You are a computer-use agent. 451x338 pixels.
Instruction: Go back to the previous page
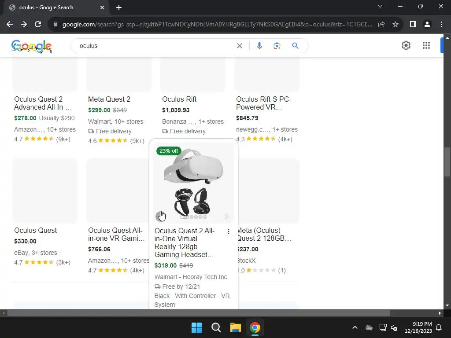(x=10, y=25)
